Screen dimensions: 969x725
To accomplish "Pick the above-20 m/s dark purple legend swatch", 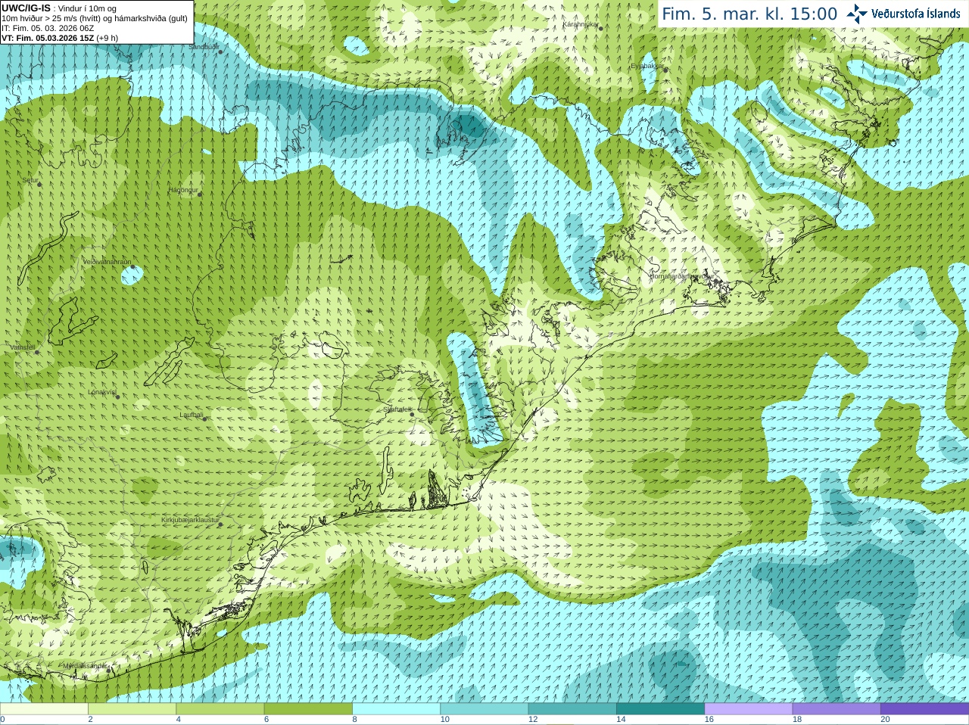I will 924,709.
